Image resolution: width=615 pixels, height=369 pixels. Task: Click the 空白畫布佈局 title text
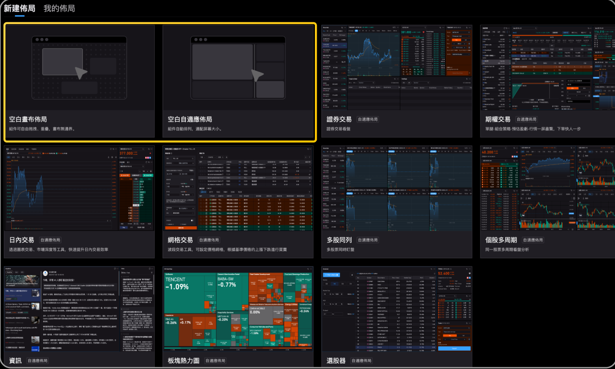pos(28,119)
